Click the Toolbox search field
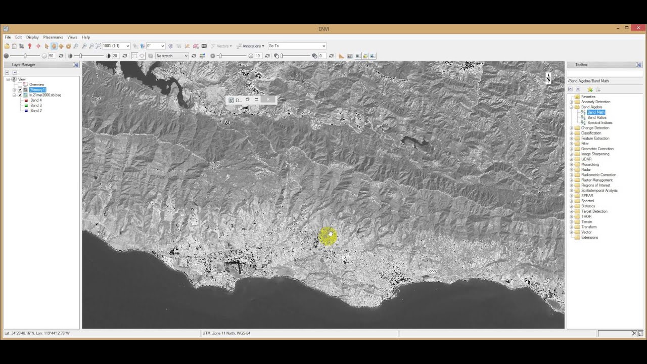 [x=605, y=74]
